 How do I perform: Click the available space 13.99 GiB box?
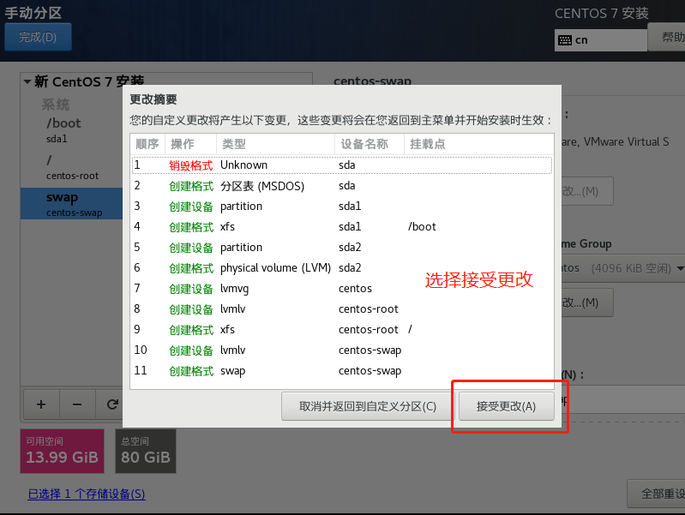62,451
